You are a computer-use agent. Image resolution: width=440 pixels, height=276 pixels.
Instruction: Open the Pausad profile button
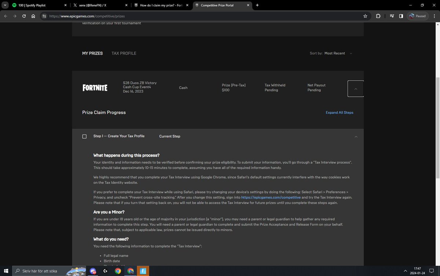coord(417,16)
